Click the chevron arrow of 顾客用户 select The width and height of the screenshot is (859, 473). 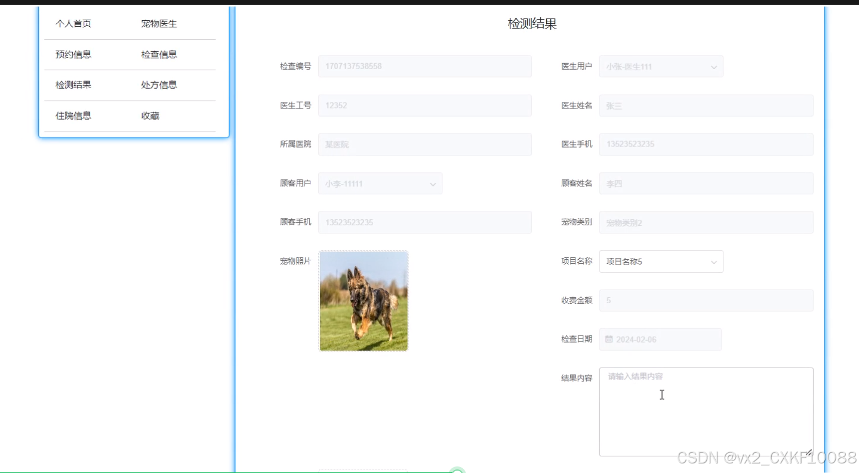433,184
